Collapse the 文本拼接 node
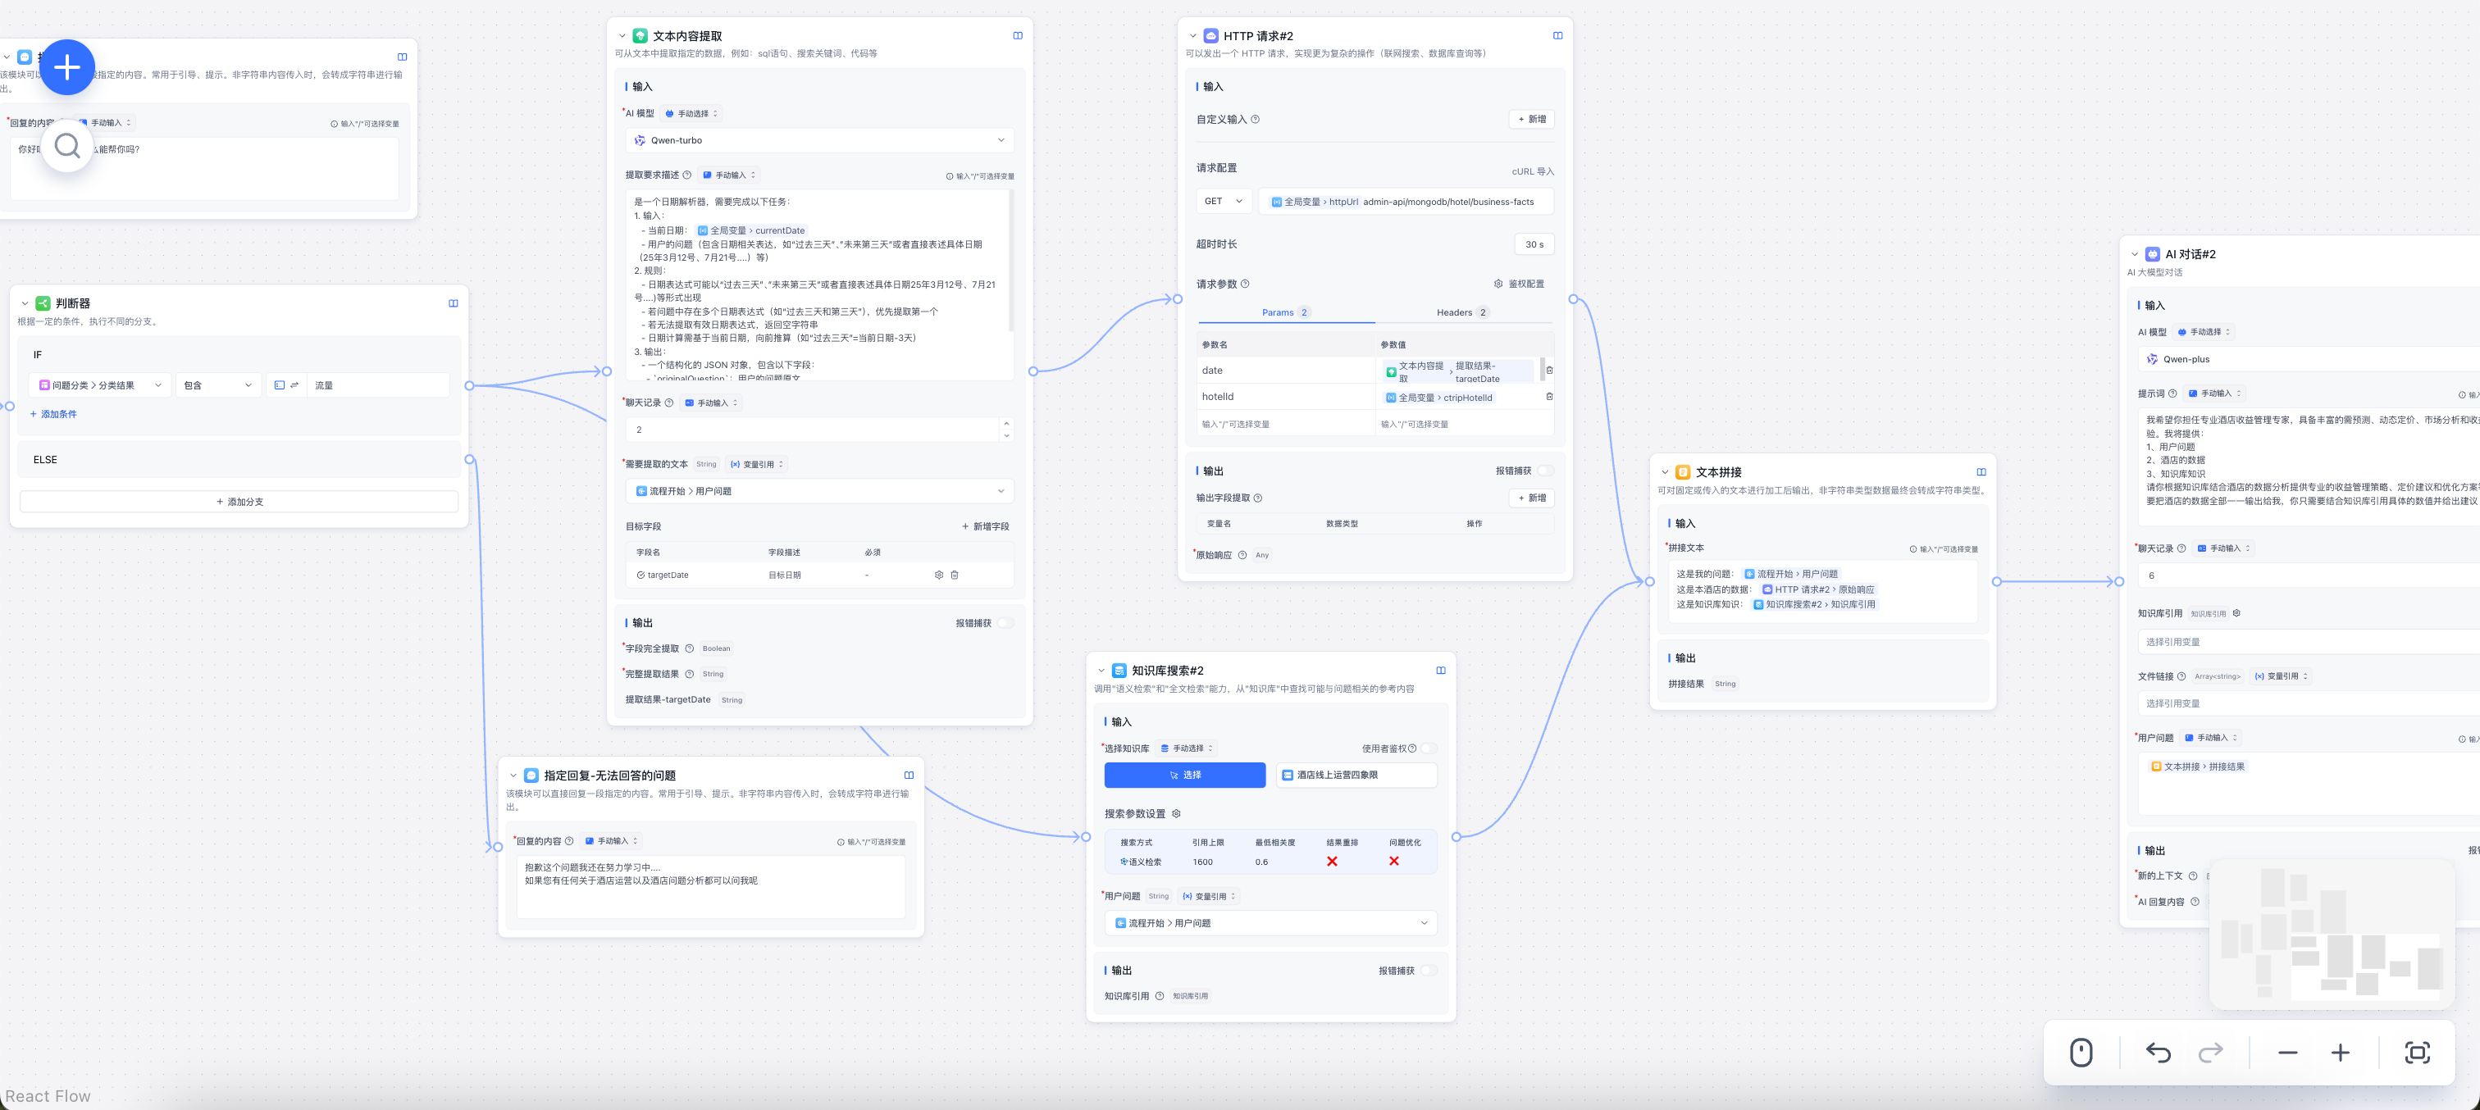Image resolution: width=2480 pixels, height=1110 pixels. point(1665,471)
